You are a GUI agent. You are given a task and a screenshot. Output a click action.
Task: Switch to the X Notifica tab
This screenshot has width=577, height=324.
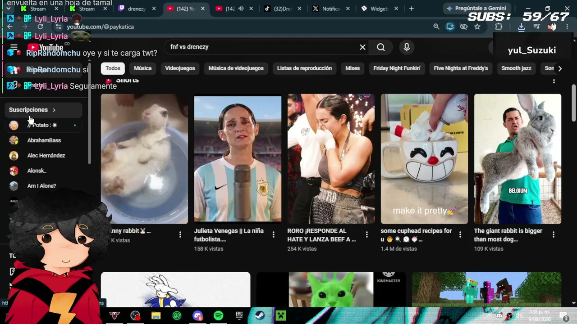point(330,9)
